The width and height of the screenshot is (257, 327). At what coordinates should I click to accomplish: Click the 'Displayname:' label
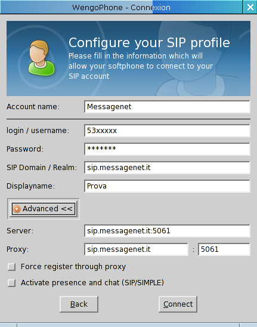point(30,186)
